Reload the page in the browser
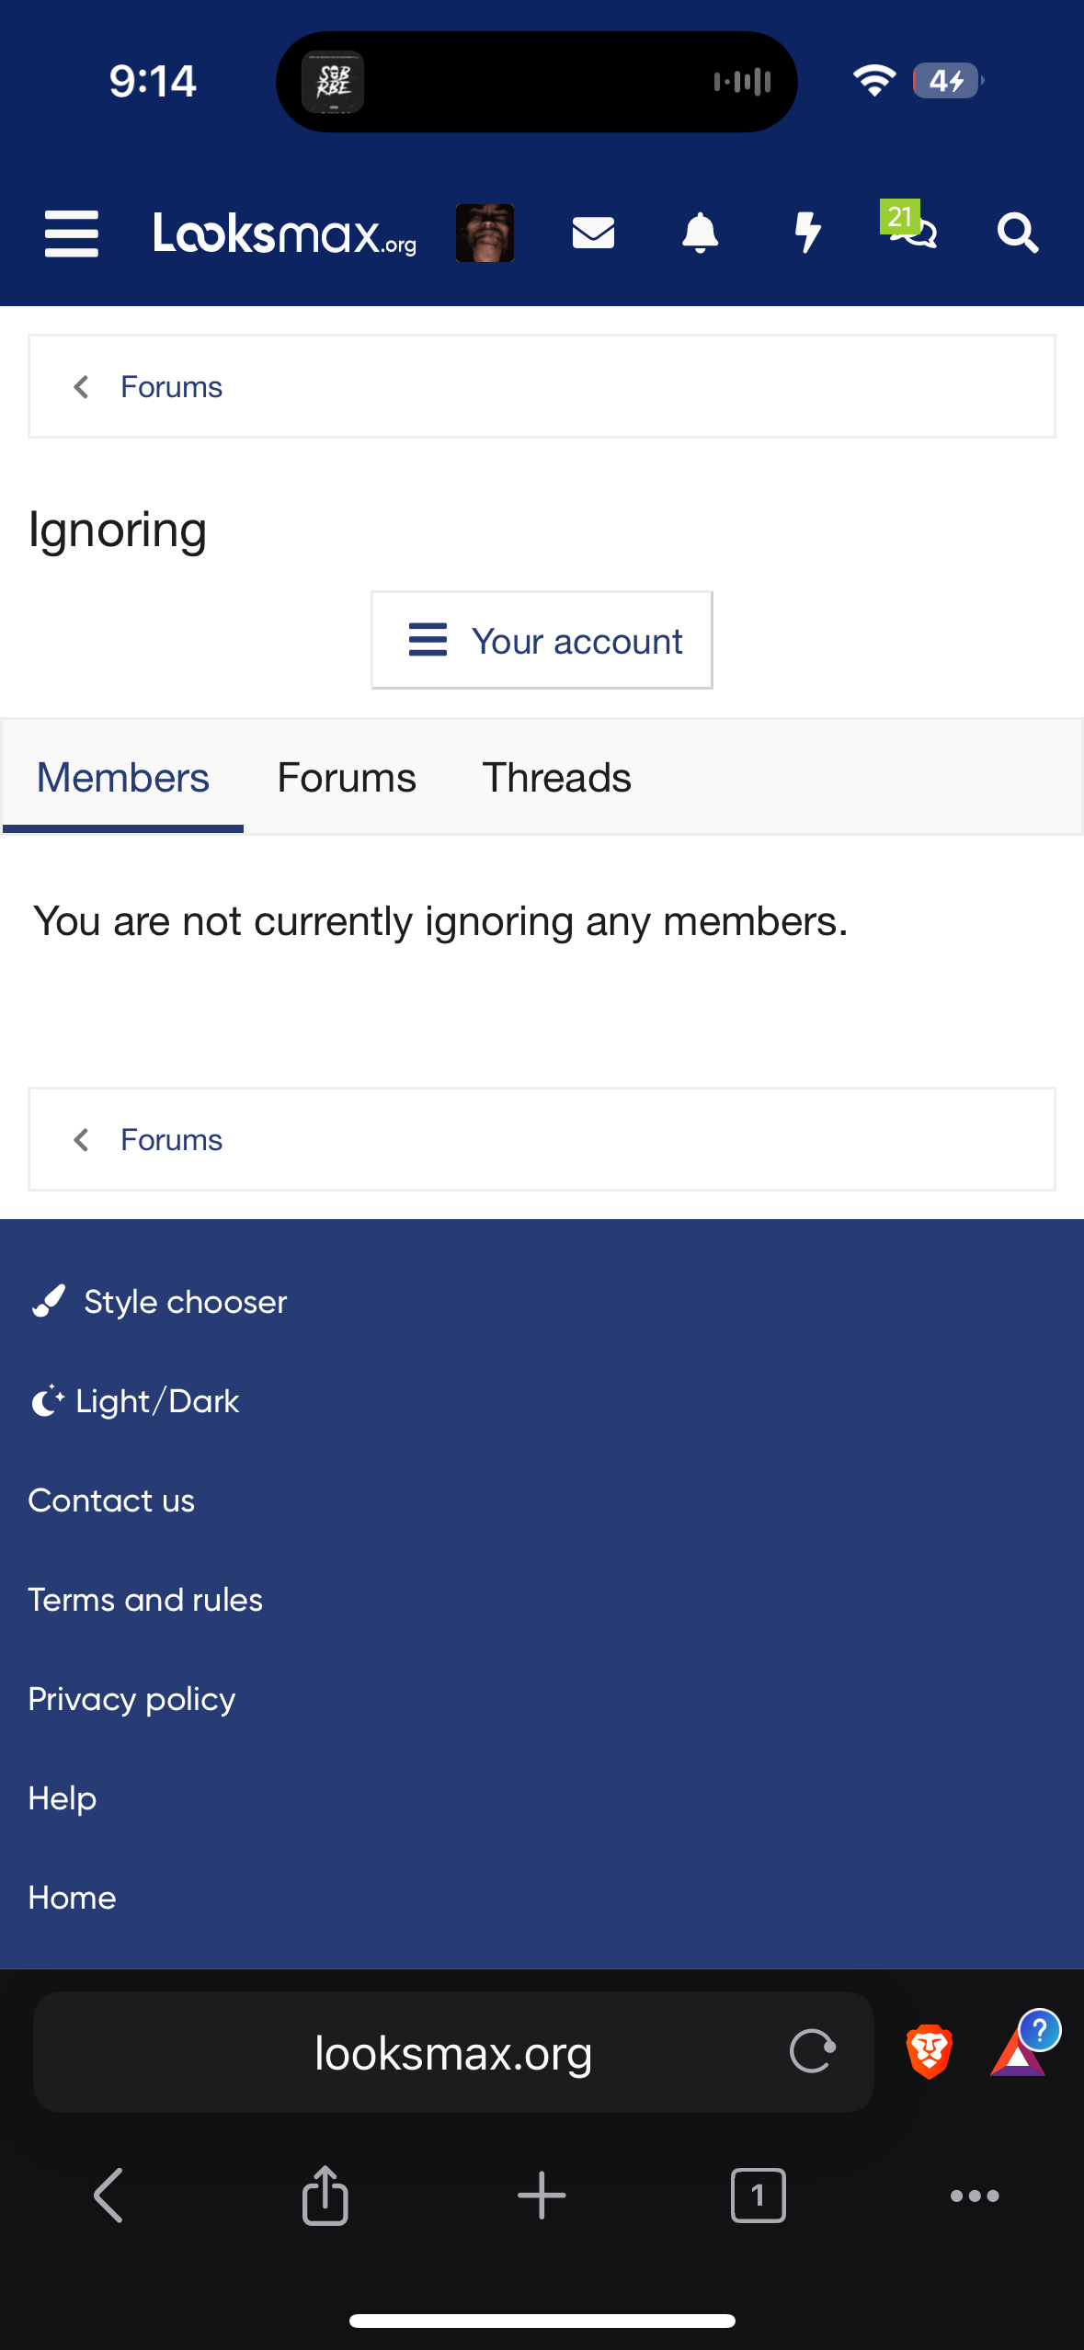 (812, 2052)
